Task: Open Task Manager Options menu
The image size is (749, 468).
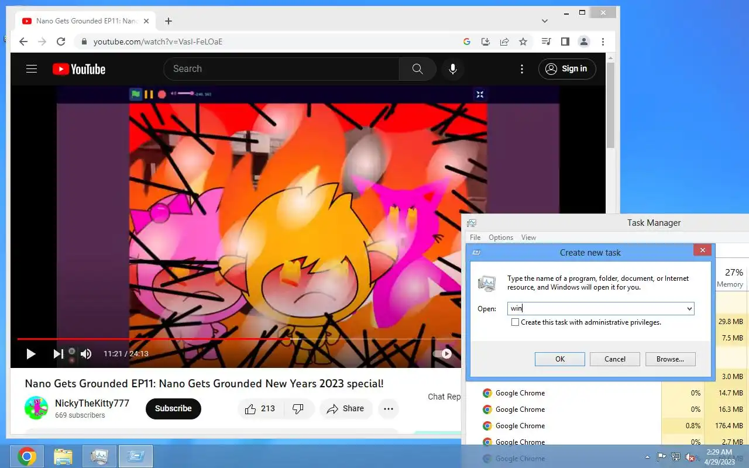Action: 501,238
